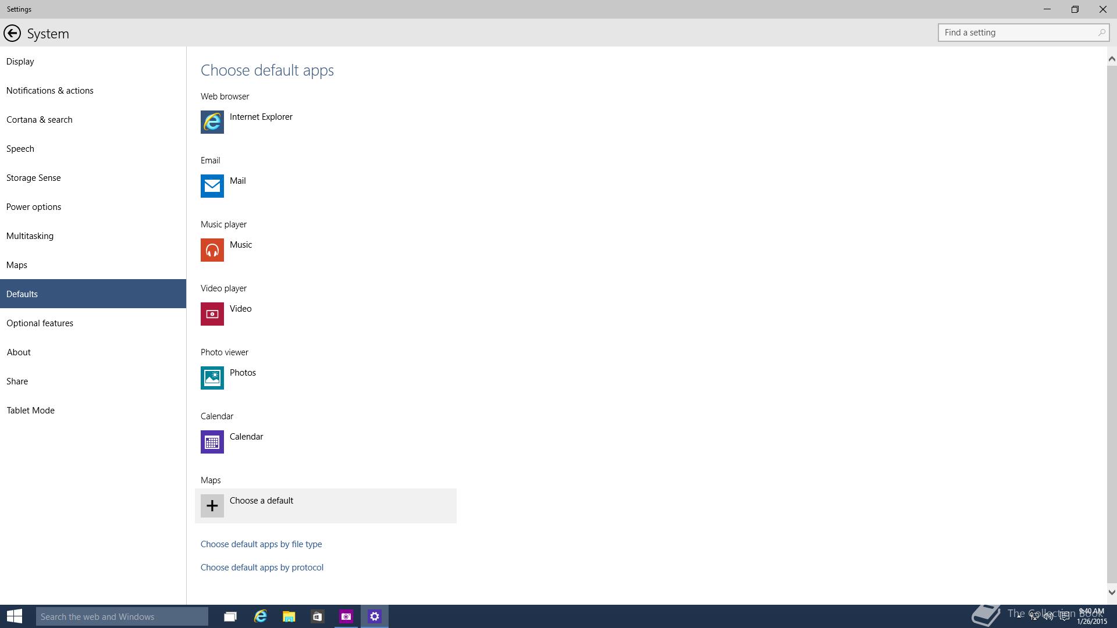This screenshot has height=628, width=1117.
Task: Click the scrollbar down arrow
Action: coord(1112,593)
